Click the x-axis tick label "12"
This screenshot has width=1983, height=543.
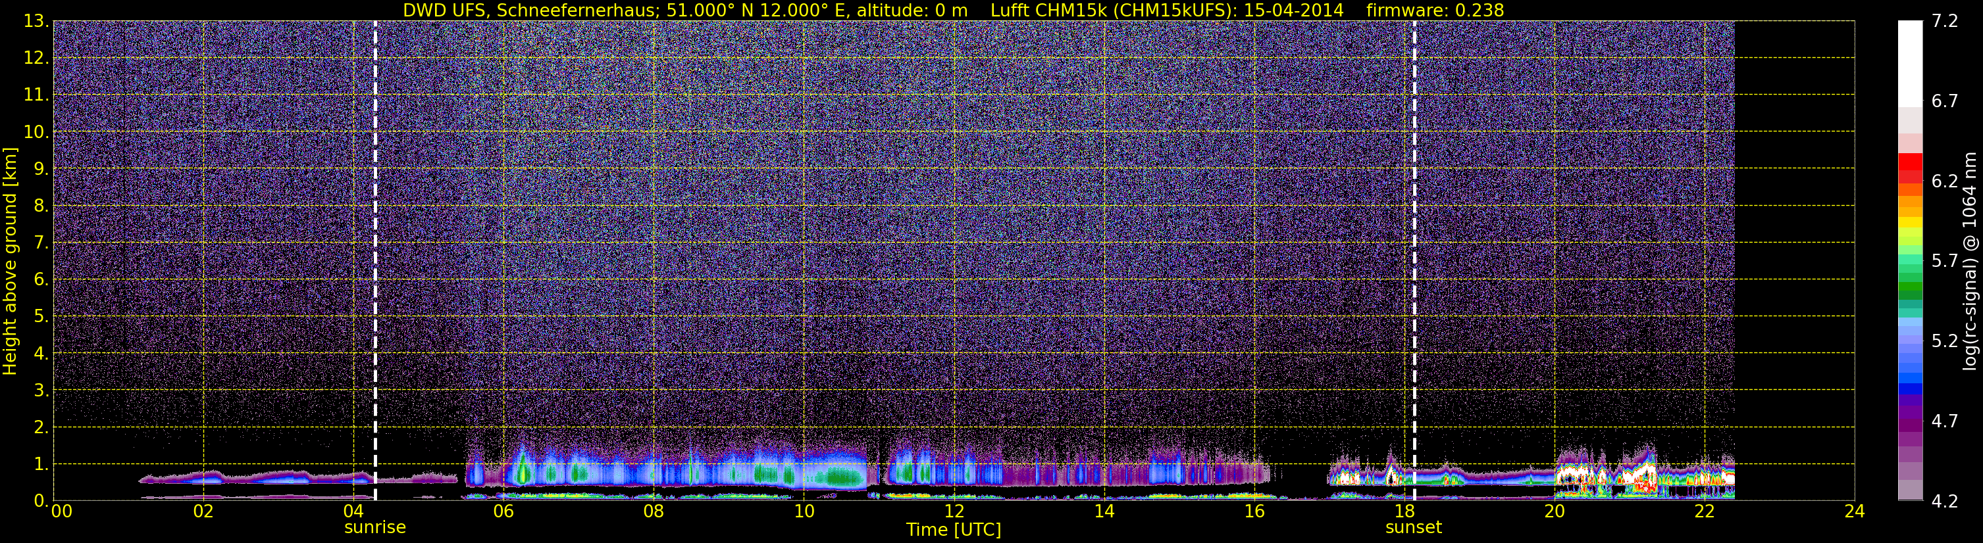(954, 511)
